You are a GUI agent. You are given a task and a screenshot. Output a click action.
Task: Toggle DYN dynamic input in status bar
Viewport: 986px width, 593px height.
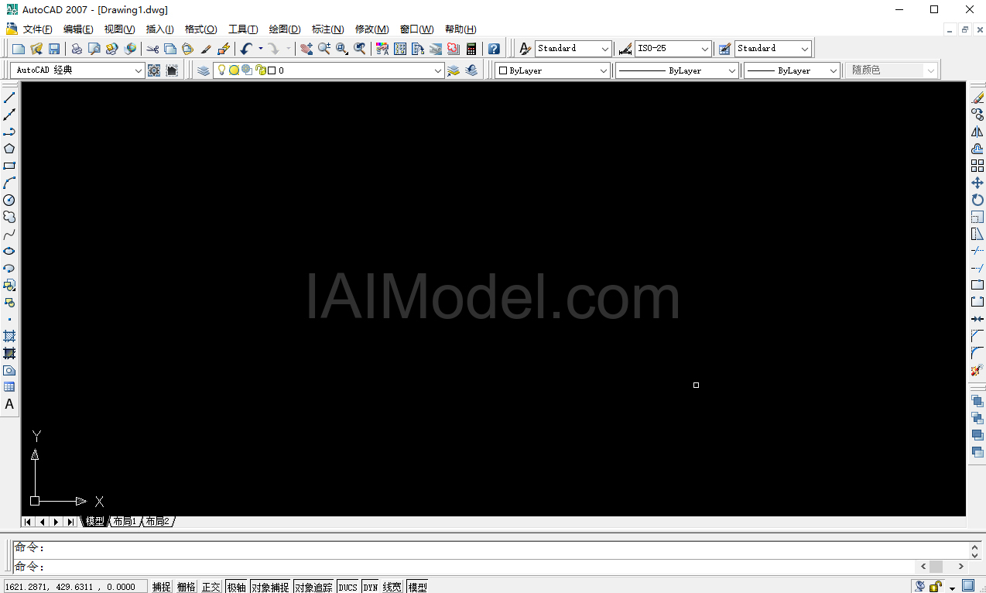[x=371, y=587]
